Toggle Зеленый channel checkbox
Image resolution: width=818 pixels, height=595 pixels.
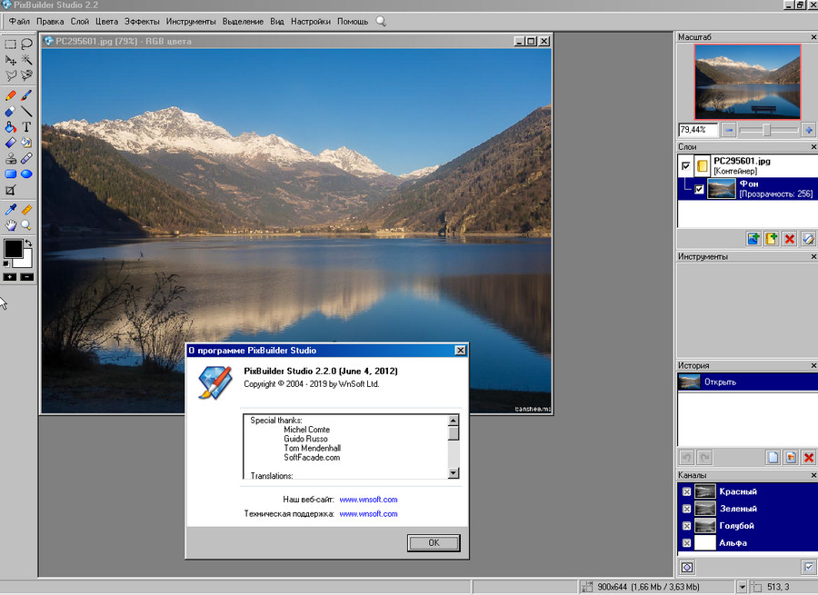point(686,509)
